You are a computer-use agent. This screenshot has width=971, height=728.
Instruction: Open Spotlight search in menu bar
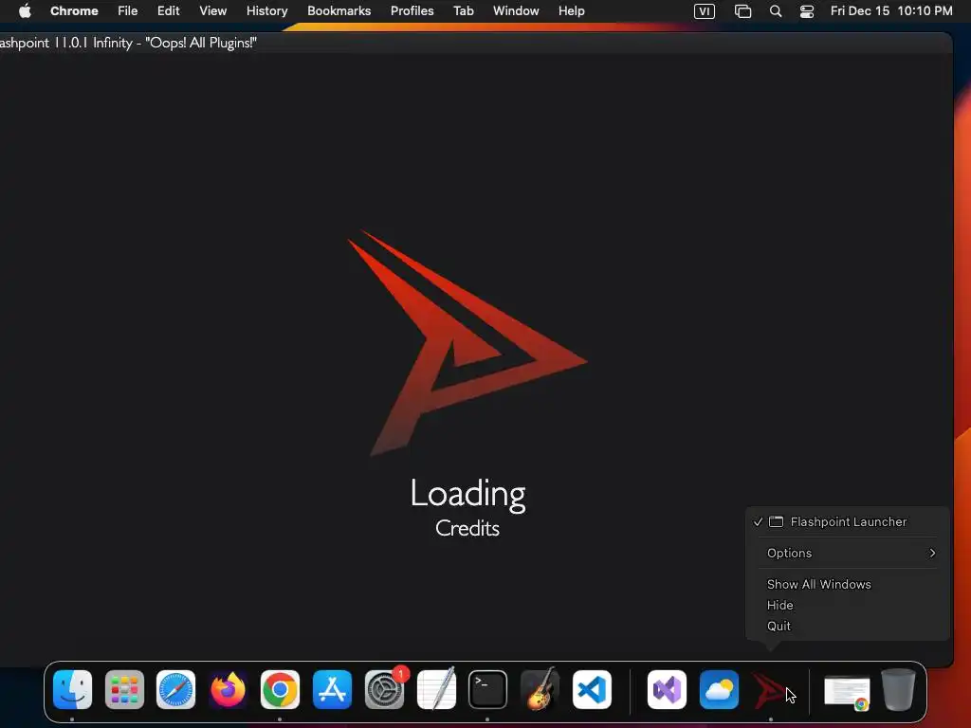click(x=776, y=11)
